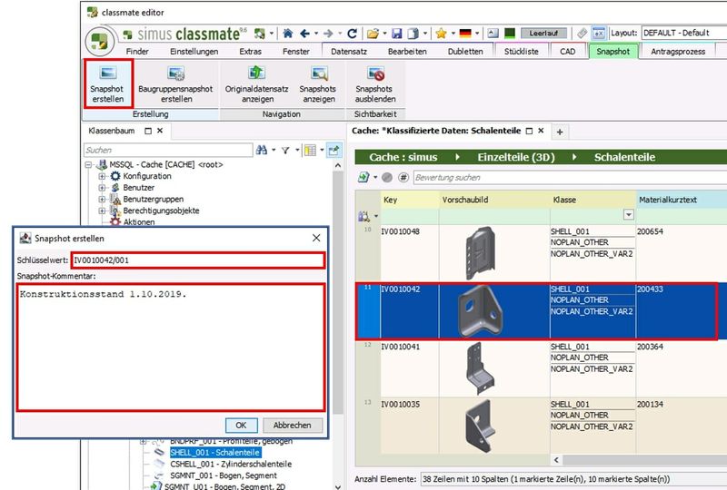The image size is (727, 490).
Task: Open the Finder menu
Action: [137, 52]
